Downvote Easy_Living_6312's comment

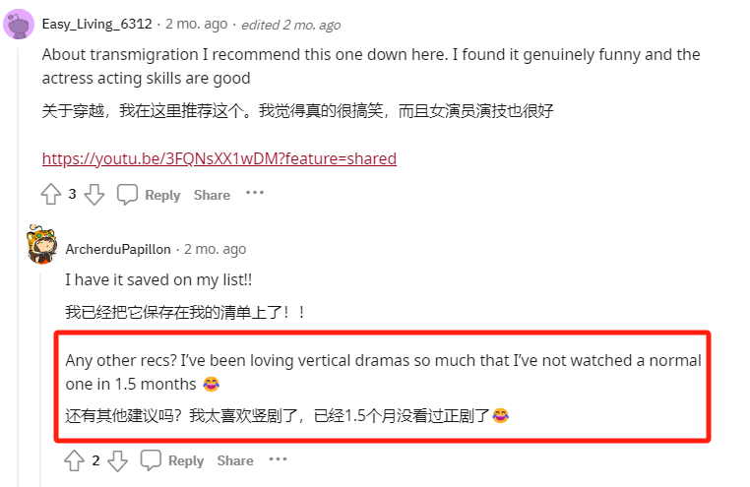94,195
